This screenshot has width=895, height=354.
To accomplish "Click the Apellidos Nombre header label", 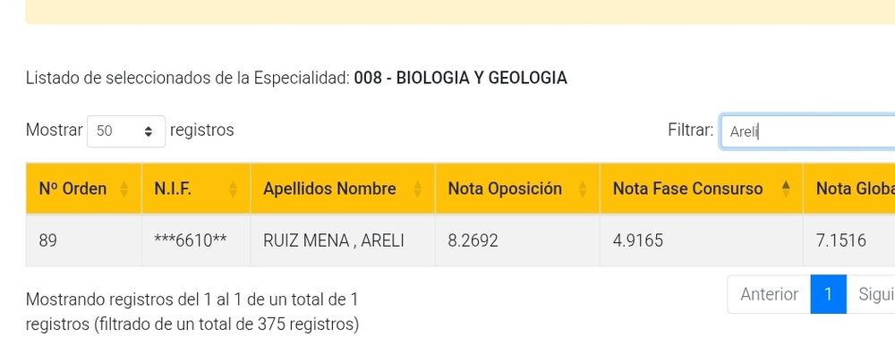I will [329, 189].
